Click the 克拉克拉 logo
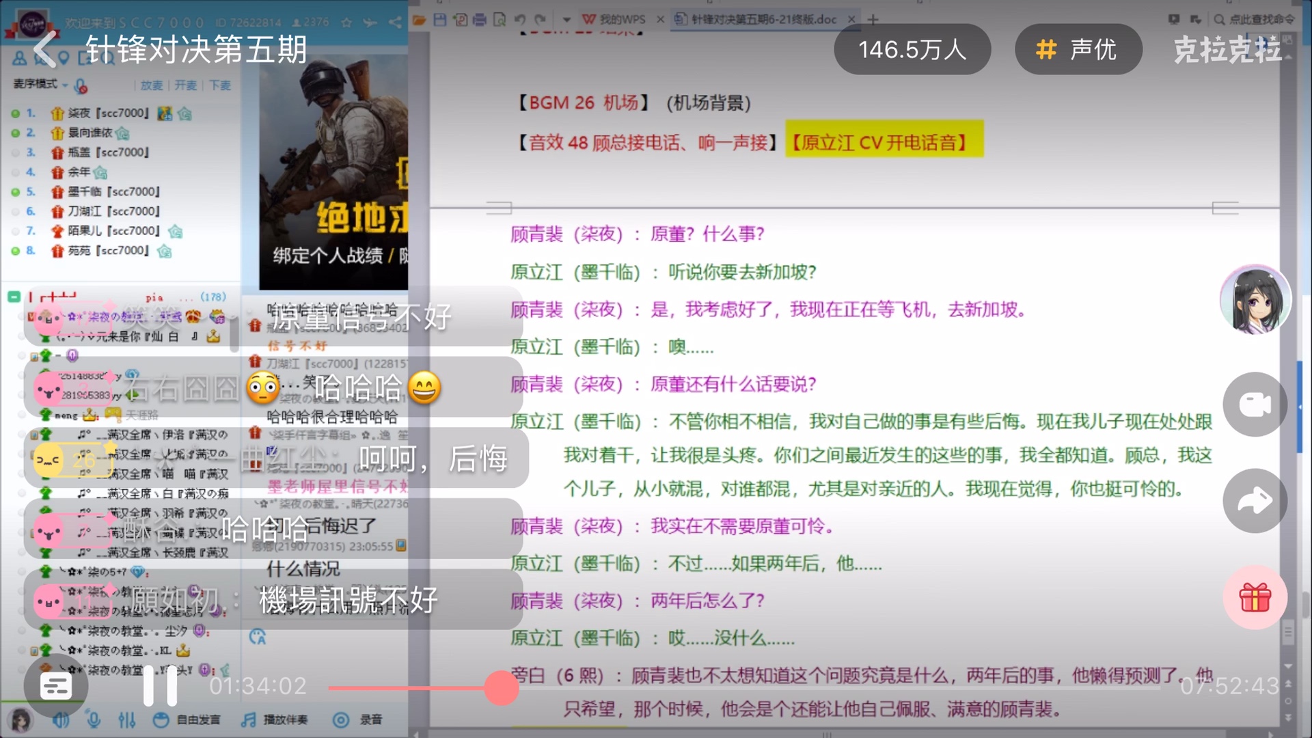1312x738 pixels. [x=1228, y=50]
